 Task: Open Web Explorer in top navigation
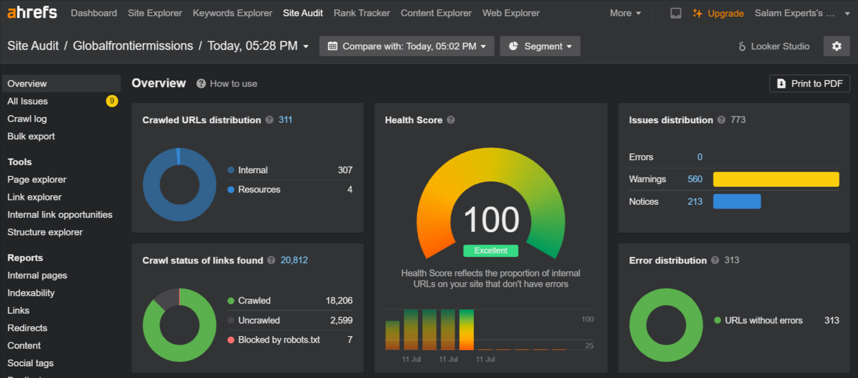pyautogui.click(x=511, y=13)
